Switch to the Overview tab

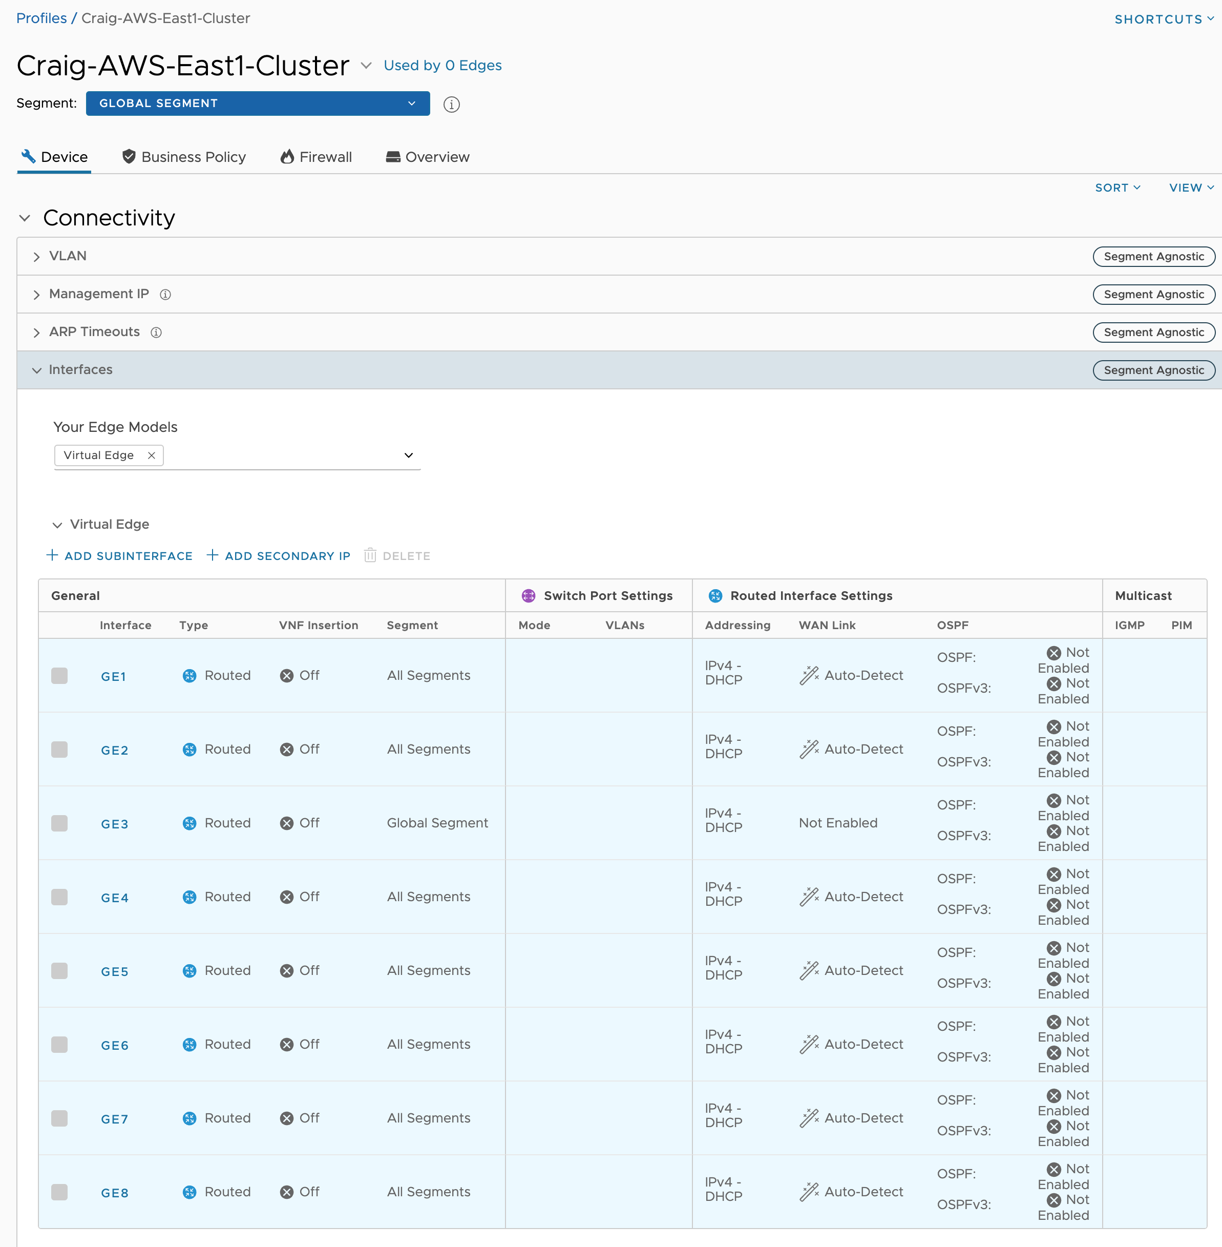428,157
